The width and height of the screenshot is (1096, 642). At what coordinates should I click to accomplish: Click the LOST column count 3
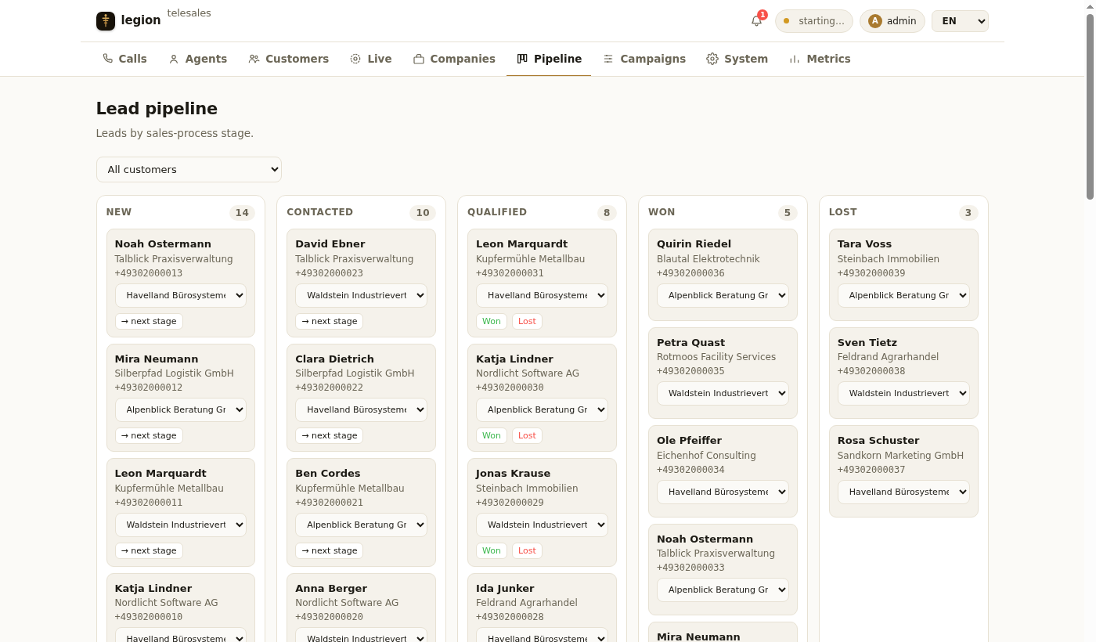pos(968,213)
